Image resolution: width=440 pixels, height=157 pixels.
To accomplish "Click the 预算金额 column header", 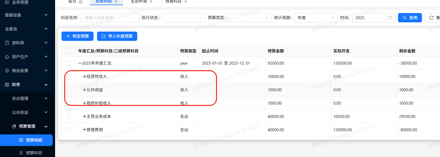I will (276, 51).
